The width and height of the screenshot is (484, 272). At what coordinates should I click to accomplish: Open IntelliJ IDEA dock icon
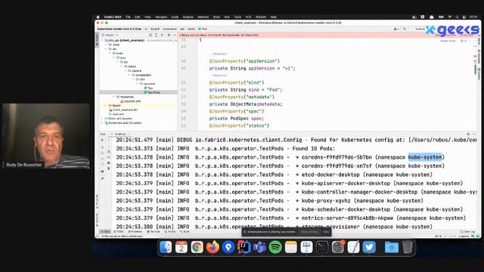point(244,247)
